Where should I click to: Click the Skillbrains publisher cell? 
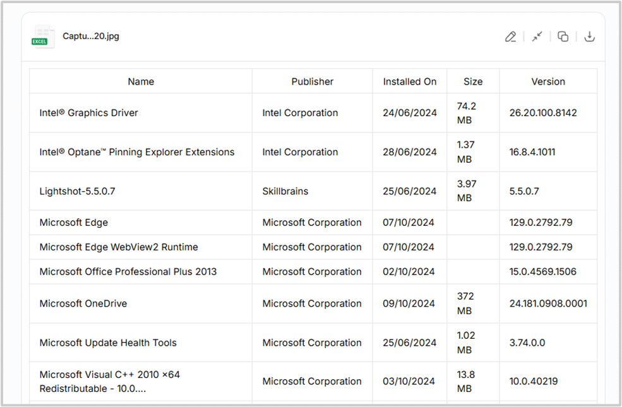(x=285, y=191)
